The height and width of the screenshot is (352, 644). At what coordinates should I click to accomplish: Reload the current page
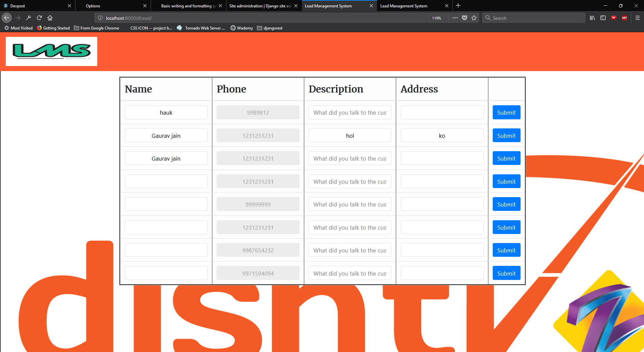coord(39,18)
